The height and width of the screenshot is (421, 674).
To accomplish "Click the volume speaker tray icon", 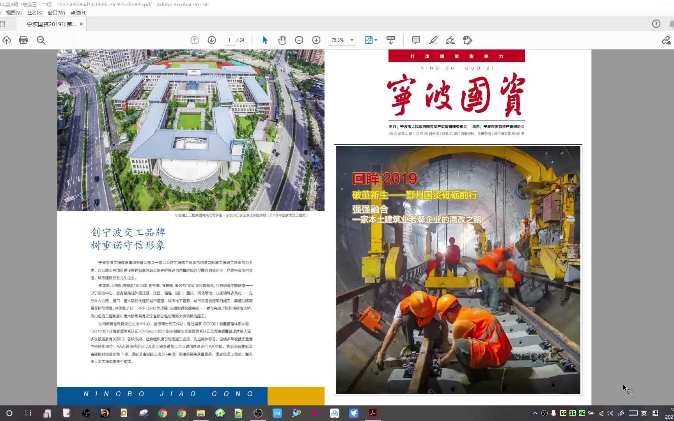I will coord(610,413).
